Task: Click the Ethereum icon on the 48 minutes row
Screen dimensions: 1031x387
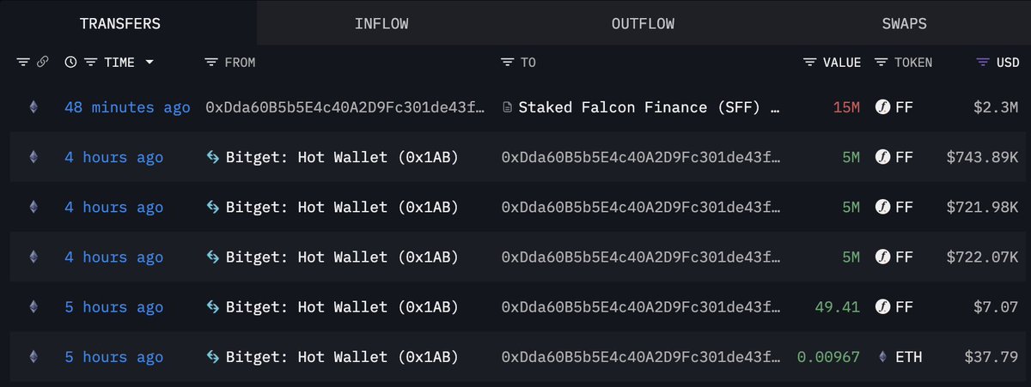Action: [x=34, y=107]
